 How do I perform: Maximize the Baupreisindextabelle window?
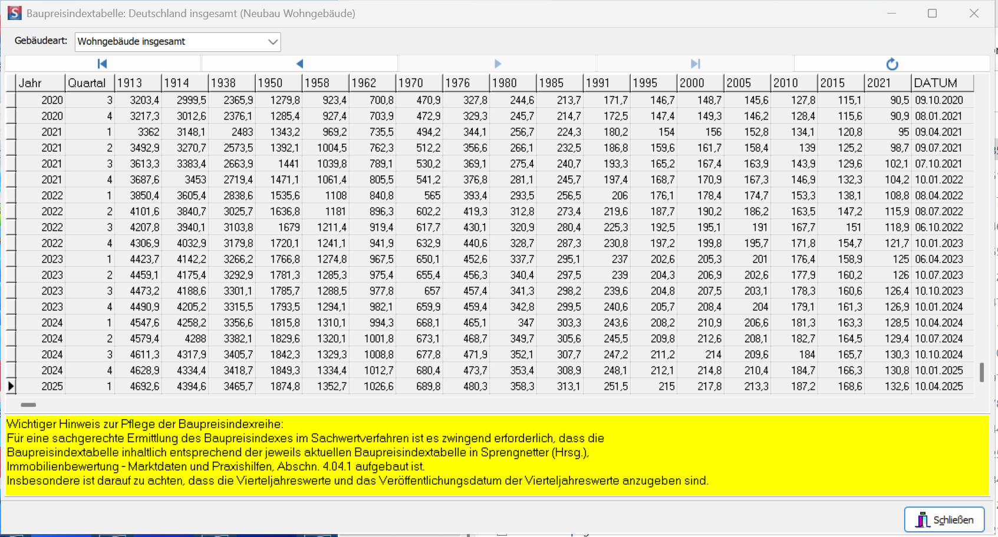pyautogui.click(x=932, y=13)
